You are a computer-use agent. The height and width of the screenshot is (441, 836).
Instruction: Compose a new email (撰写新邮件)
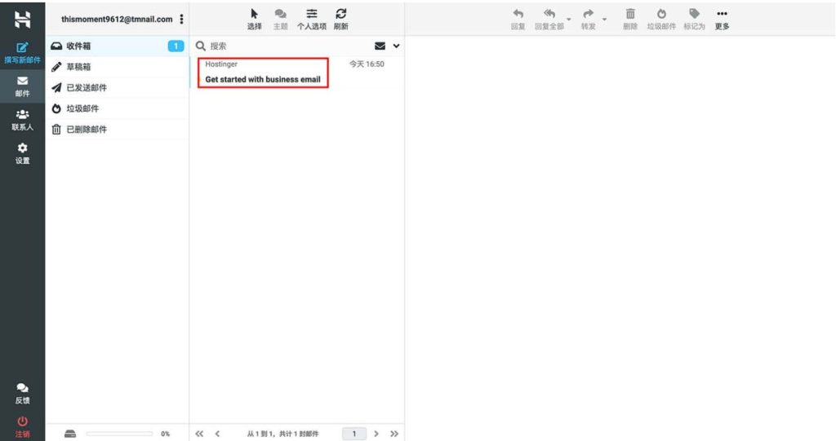[x=22, y=53]
